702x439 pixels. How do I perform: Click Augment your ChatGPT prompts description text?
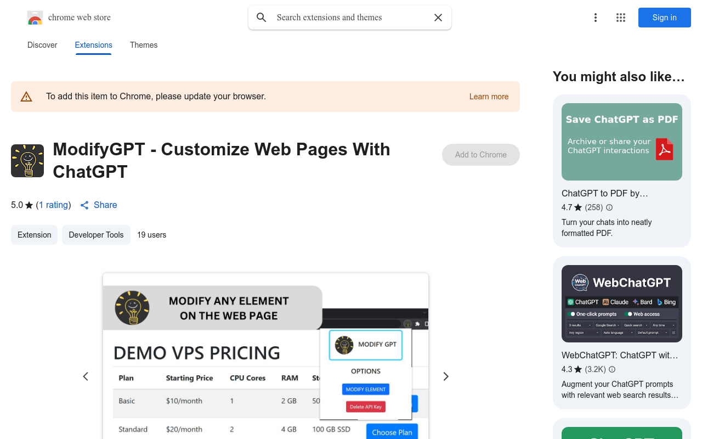click(x=620, y=390)
